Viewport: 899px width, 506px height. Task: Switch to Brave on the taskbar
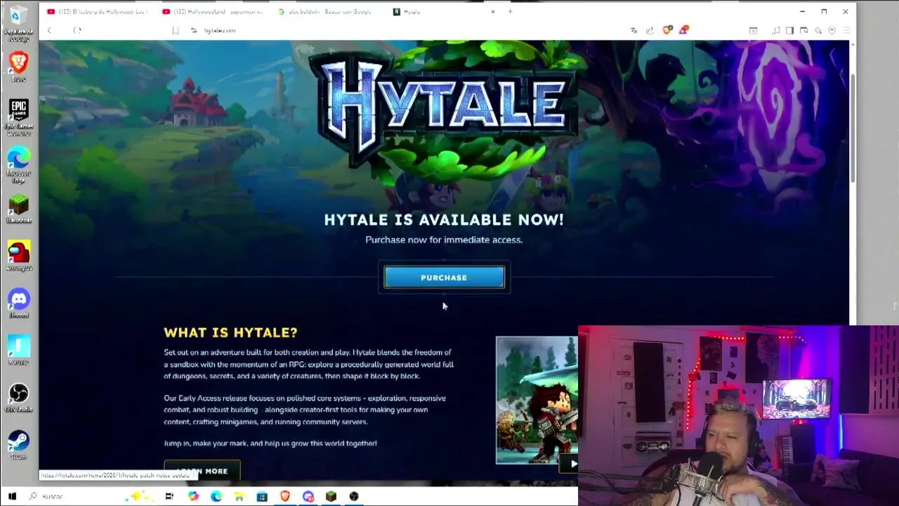tap(285, 496)
